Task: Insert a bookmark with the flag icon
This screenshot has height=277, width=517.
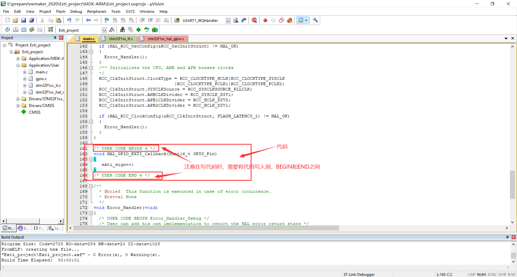Action: click(x=107, y=20)
